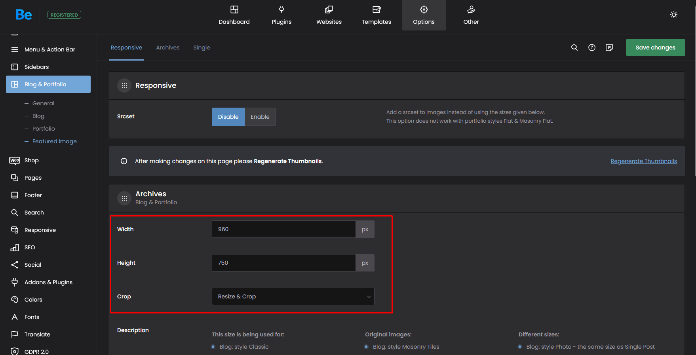
Task: Open the notes icon beside Save changes
Action: (x=609, y=47)
